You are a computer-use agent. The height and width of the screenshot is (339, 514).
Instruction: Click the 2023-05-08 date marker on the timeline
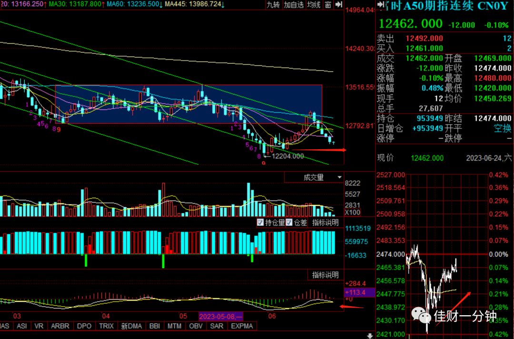[221, 316]
